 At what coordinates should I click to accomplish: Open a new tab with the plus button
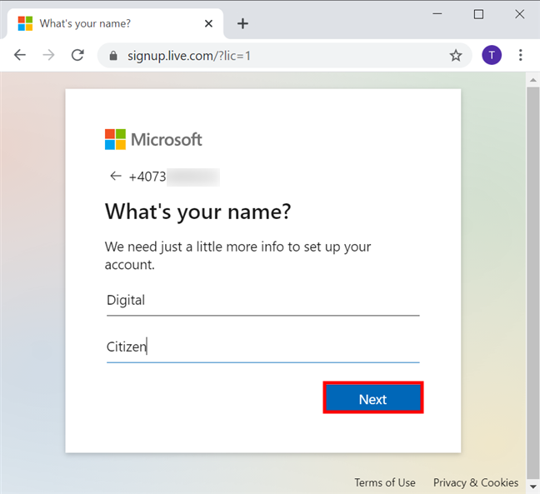click(242, 23)
